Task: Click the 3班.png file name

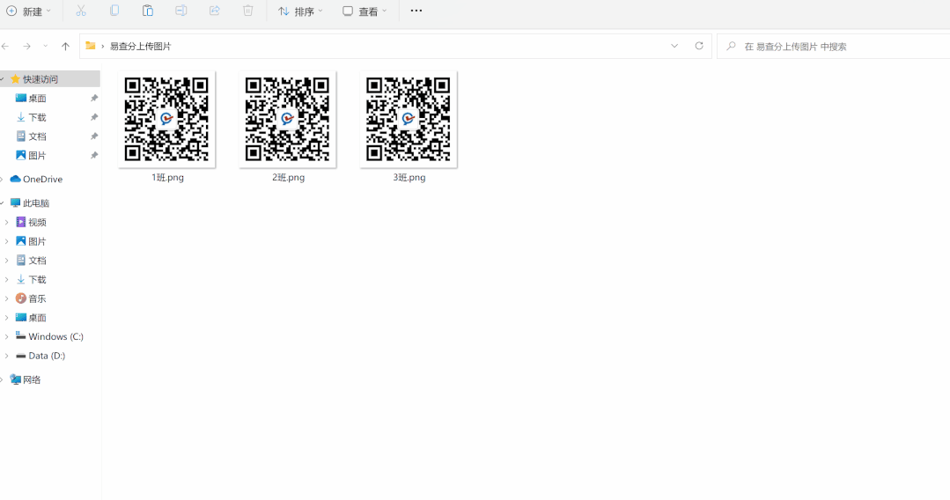Action: click(x=409, y=178)
